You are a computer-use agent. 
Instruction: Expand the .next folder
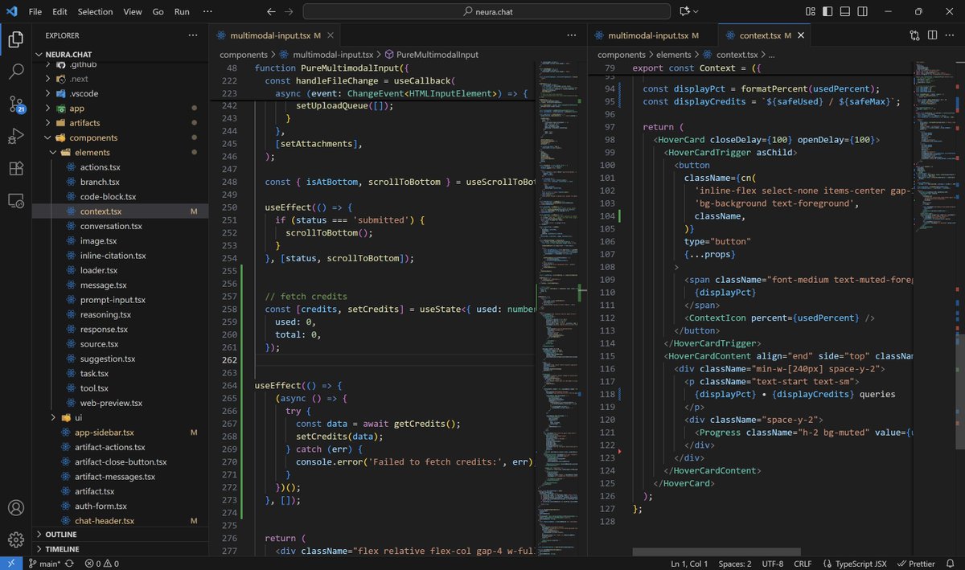point(48,79)
